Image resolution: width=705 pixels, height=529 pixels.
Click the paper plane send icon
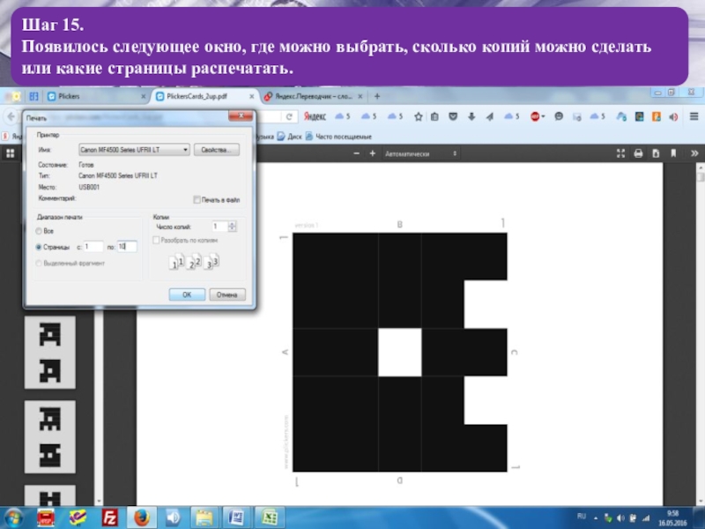(x=490, y=117)
